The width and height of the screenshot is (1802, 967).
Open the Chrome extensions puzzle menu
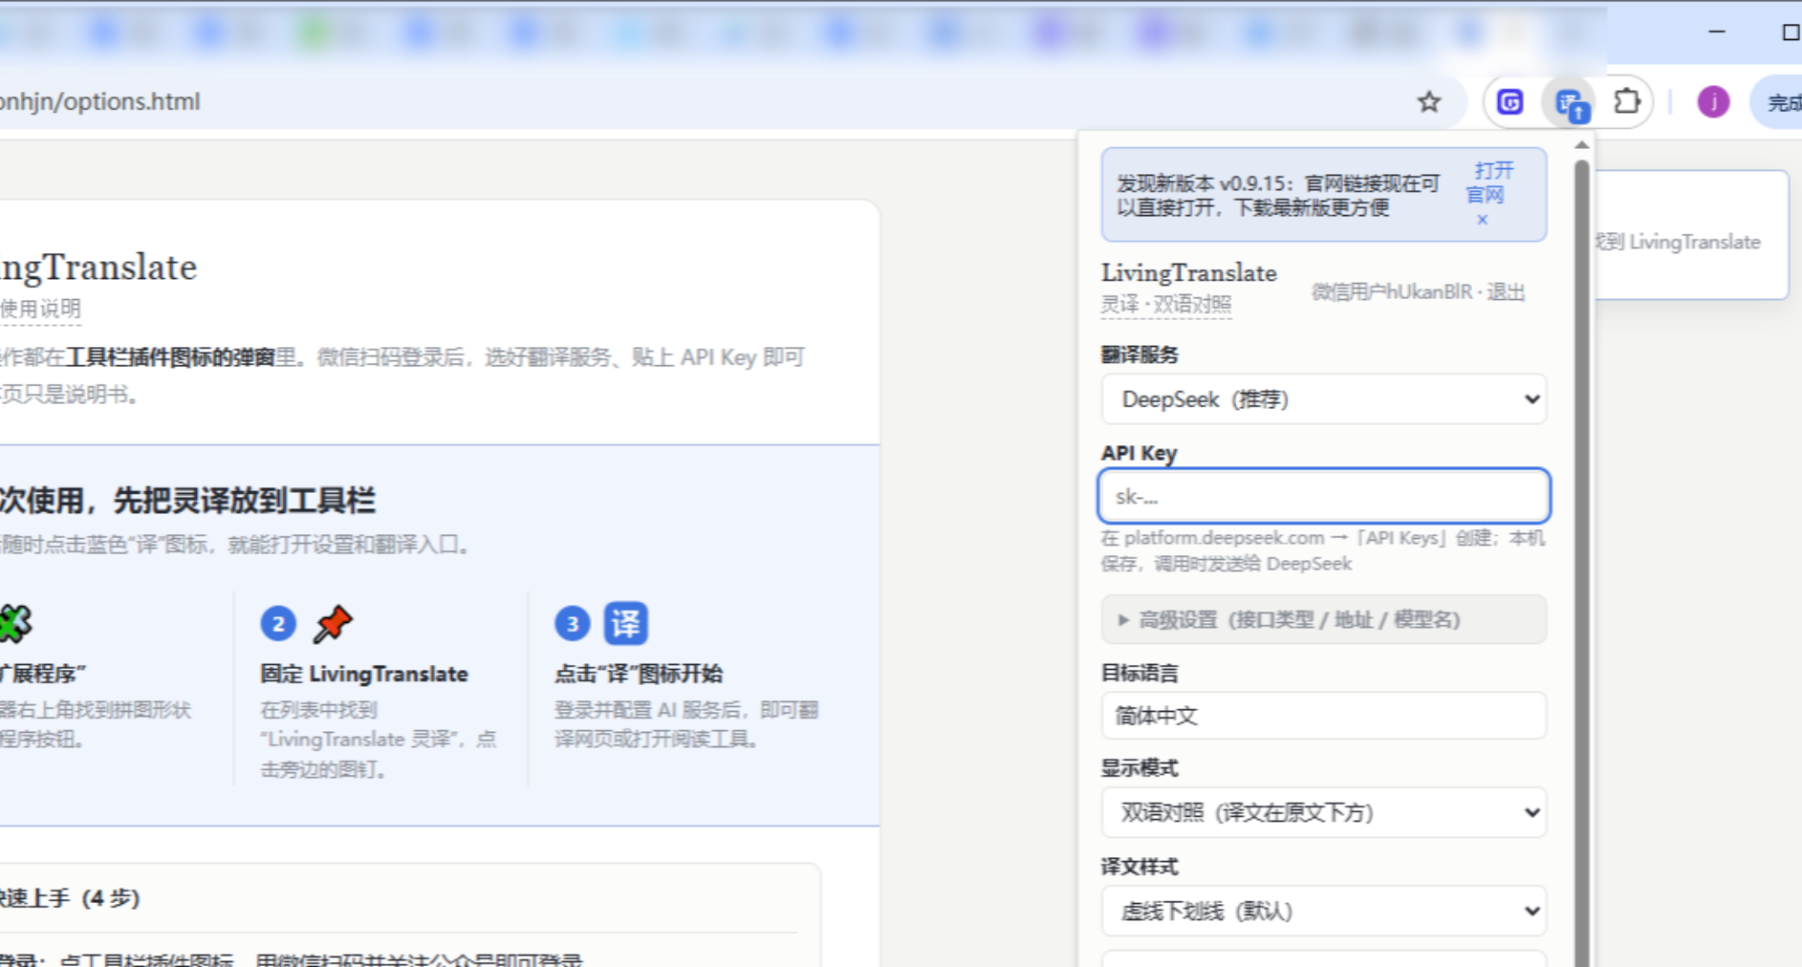pos(1627,101)
